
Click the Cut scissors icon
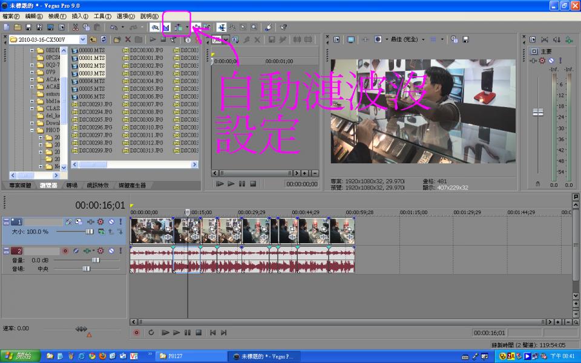tap(75, 27)
